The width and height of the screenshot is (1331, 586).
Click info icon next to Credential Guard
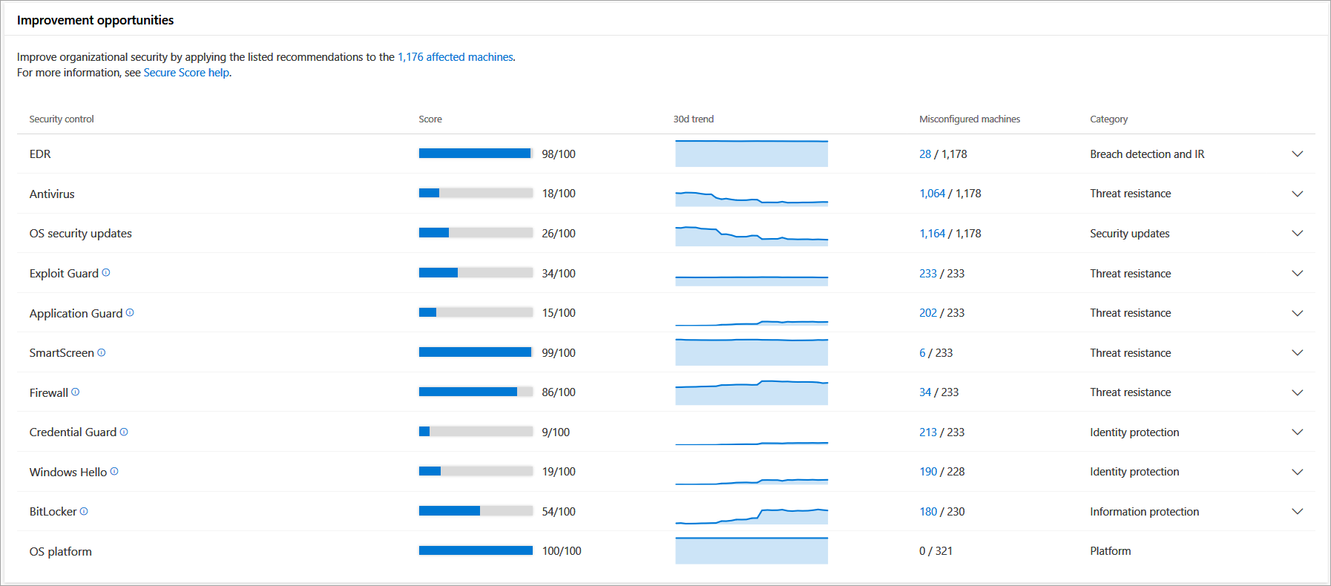[x=124, y=432]
